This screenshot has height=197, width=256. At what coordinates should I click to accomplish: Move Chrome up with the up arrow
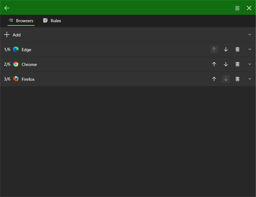(214, 64)
